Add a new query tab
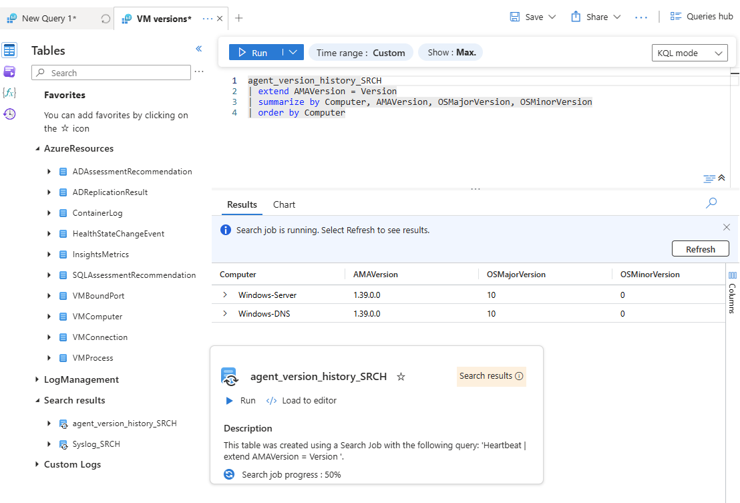The height and width of the screenshot is (503, 740). 239,18
